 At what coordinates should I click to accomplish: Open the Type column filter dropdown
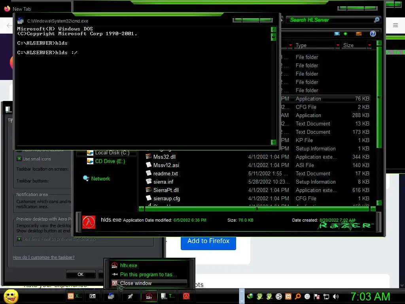coord(338,45)
